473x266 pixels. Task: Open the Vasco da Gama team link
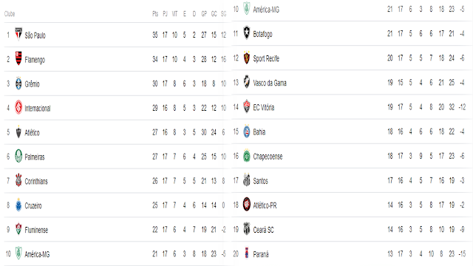270,83
